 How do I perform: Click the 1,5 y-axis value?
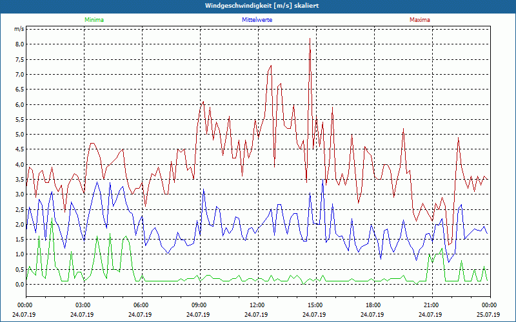pyautogui.click(x=20, y=240)
